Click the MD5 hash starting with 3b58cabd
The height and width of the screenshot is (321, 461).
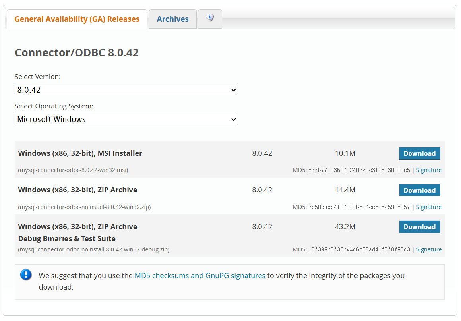pos(359,207)
